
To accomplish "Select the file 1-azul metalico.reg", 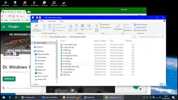I will click(70, 45).
